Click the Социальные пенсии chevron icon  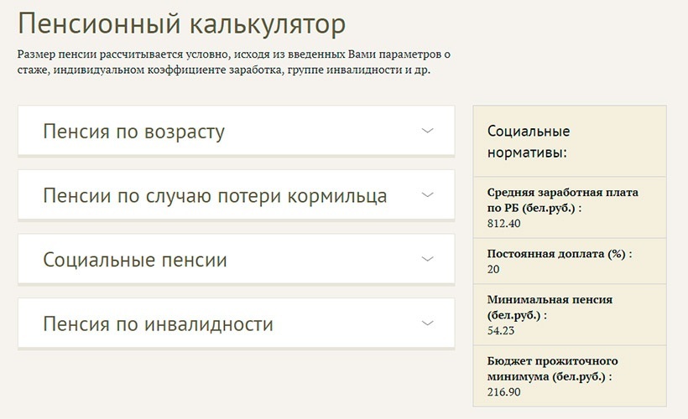[428, 259]
